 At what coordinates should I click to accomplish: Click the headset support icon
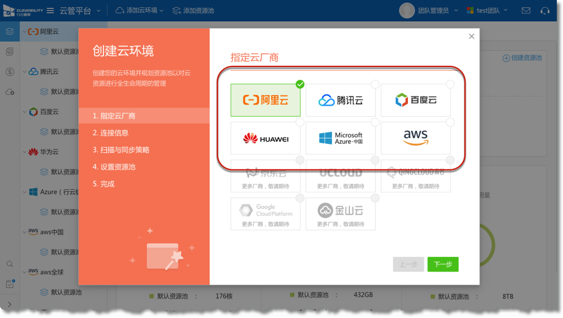545,11
